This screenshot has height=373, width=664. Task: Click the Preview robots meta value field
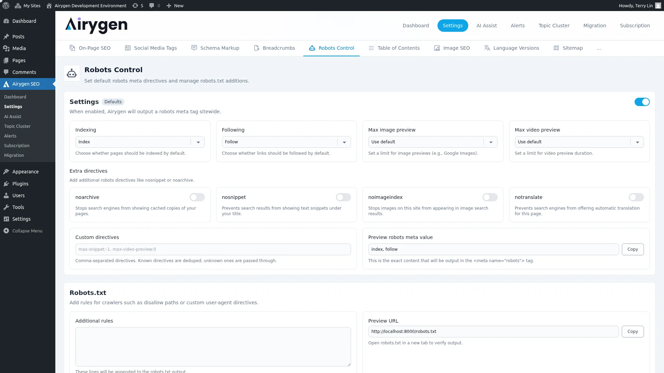coord(494,249)
